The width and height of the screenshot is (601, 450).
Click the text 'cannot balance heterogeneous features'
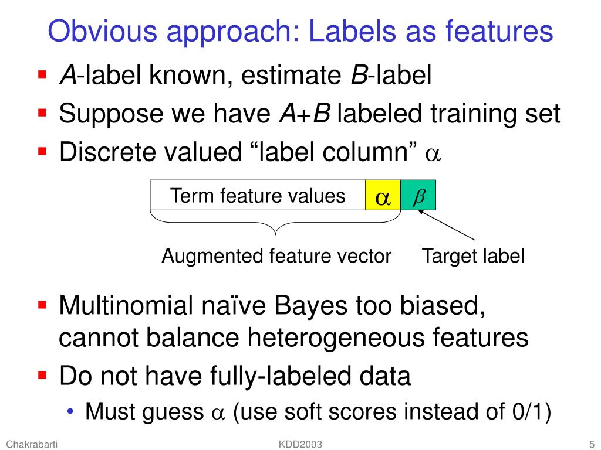tap(293, 338)
